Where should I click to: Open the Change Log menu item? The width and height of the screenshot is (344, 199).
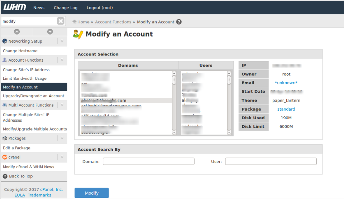pyautogui.click(x=66, y=8)
